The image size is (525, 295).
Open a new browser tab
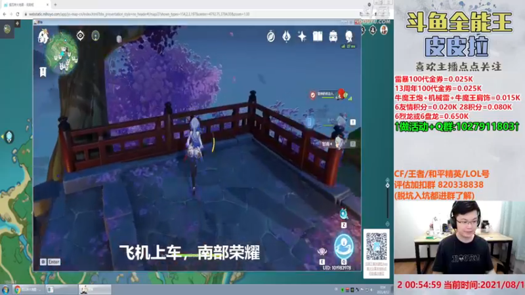(x=55, y=5)
